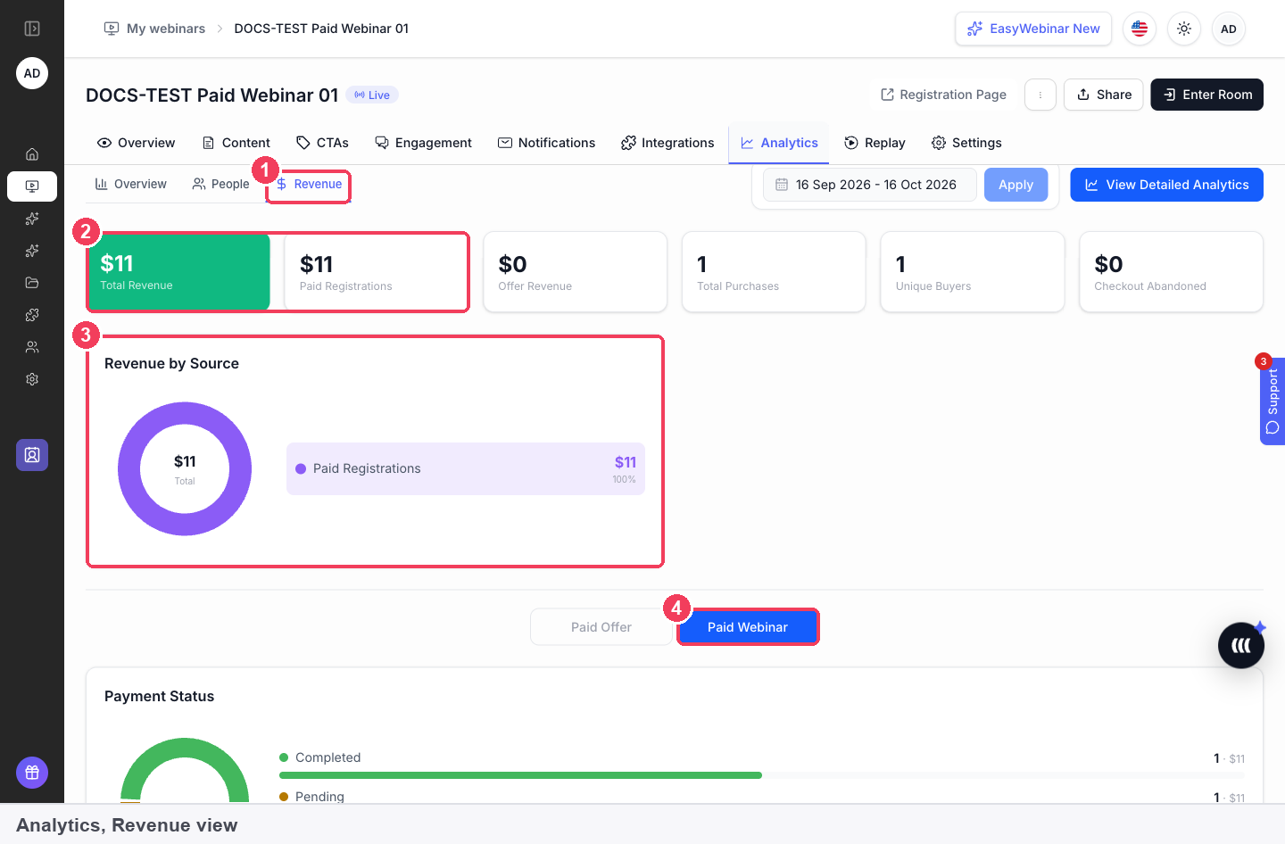Open the Registration Page link

943,95
